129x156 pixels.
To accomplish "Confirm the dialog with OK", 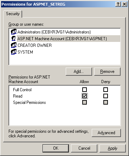I will [x=56, y=148].
